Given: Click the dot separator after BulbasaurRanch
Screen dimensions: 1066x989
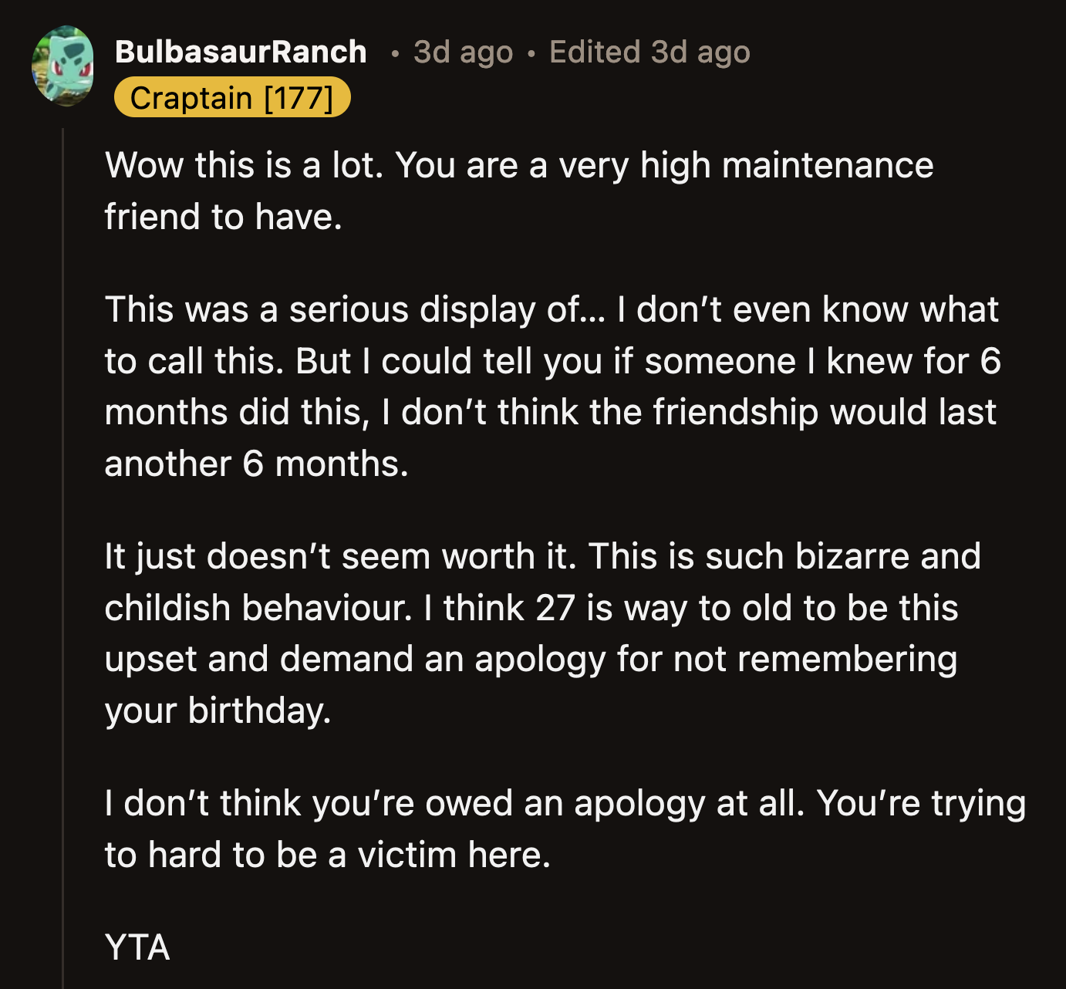Looking at the screenshot, I should click(394, 52).
